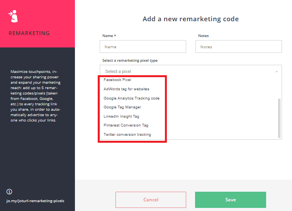This screenshot has height=211, width=292.
Task: Choose LinkedIn Insight Tag
Action: click(121, 116)
